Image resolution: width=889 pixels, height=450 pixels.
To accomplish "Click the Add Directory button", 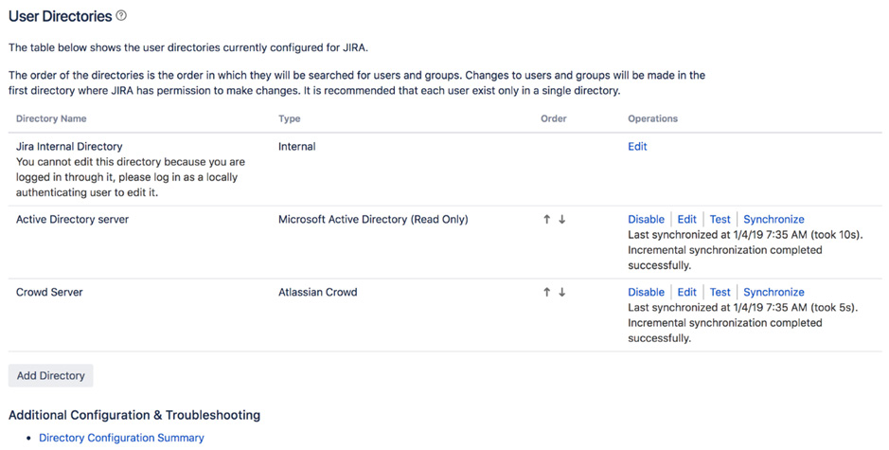I will click(x=50, y=376).
